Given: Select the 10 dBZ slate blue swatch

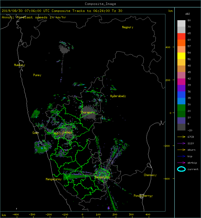Looking at the screenshot, I should (x=181, y=120).
